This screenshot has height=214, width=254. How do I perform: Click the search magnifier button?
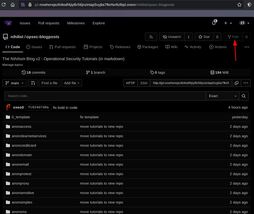[x=244, y=96]
